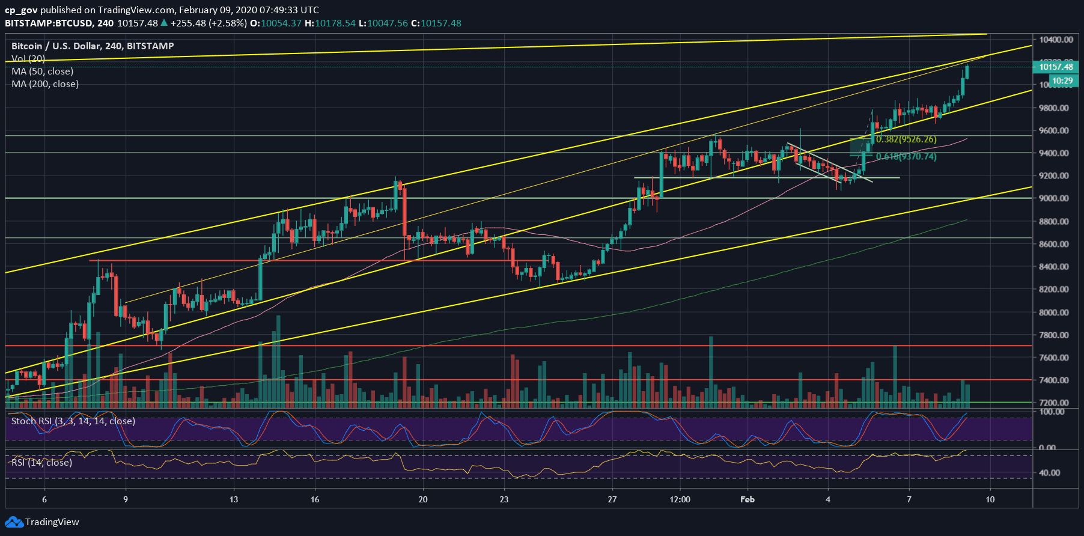The width and height of the screenshot is (1084, 536).
Task: Click the TradingView text at bottom left
Action: 52,522
